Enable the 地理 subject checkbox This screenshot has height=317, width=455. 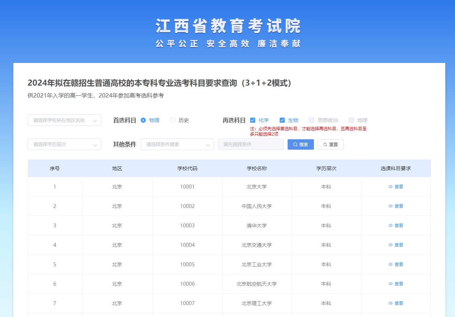pyautogui.click(x=351, y=120)
